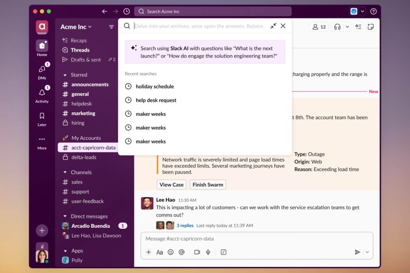Switch to the Activity section

(x=41, y=94)
